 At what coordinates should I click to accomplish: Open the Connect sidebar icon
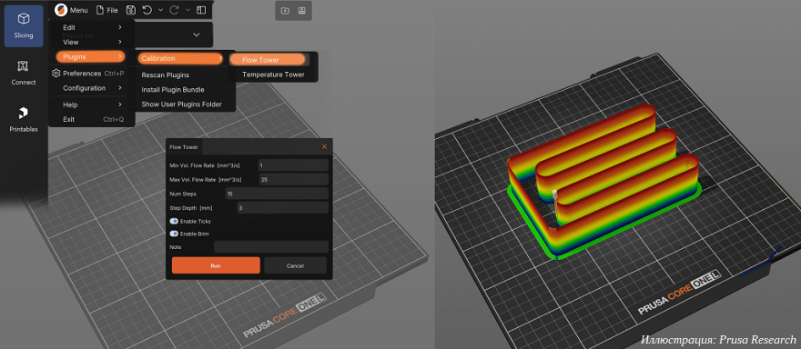24,73
